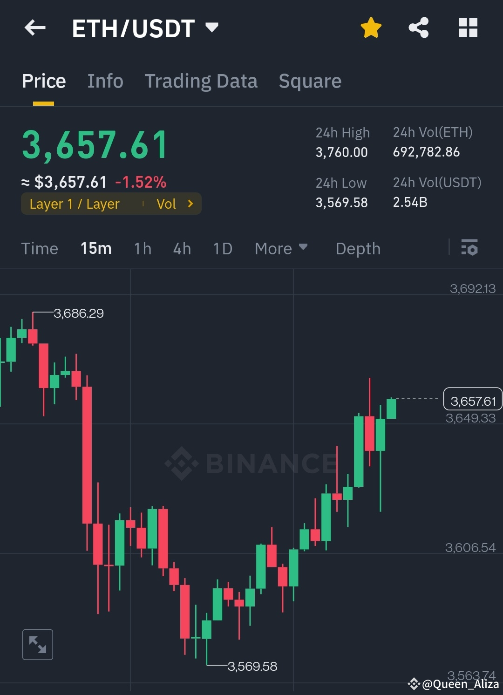The height and width of the screenshot is (695, 503).
Task: Switch chart to 1D interval
Action: tap(223, 248)
